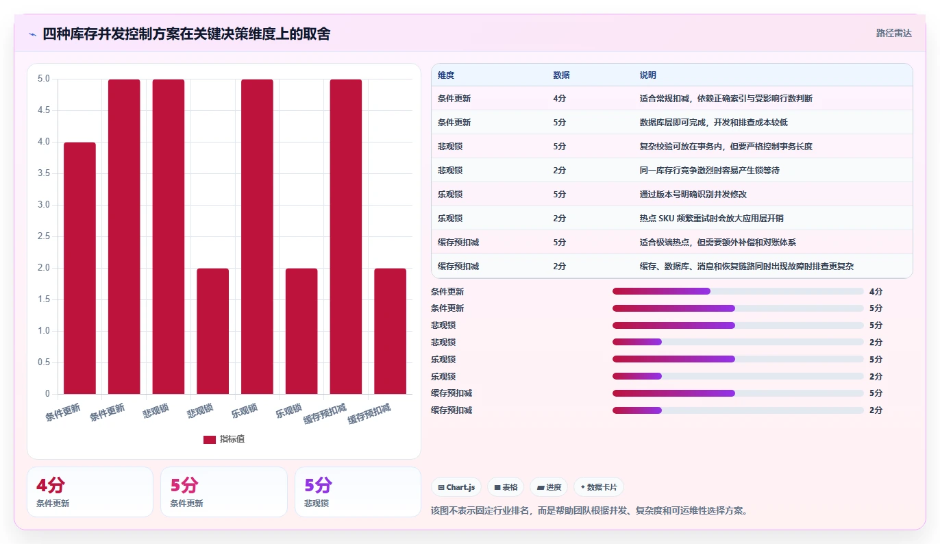940x544 pixels.
Task: Click the 乐观锁 2分 progress bar
Action: pyautogui.click(x=738, y=376)
